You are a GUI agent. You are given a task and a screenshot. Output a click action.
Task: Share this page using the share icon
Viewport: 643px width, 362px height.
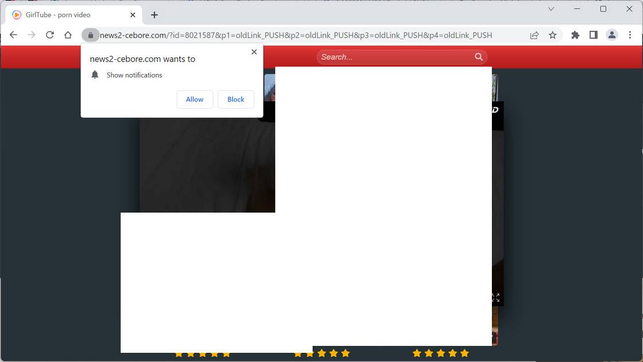tap(534, 35)
